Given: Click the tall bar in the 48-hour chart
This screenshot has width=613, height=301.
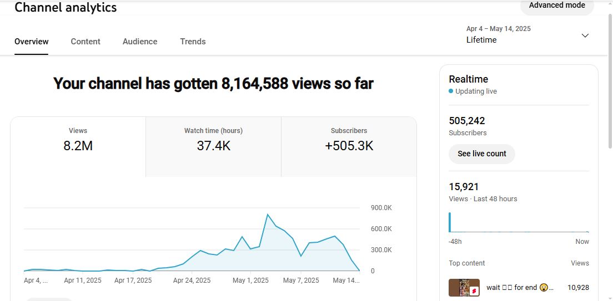Looking at the screenshot, I should pyautogui.click(x=450, y=222).
